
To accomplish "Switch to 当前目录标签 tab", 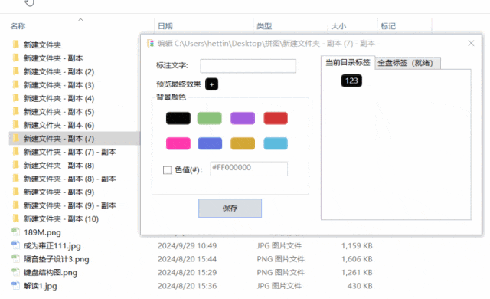I will click(348, 63).
